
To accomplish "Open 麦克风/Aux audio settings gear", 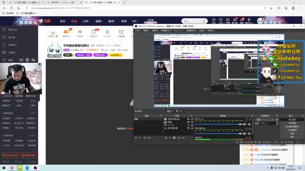I will pos(249,124).
